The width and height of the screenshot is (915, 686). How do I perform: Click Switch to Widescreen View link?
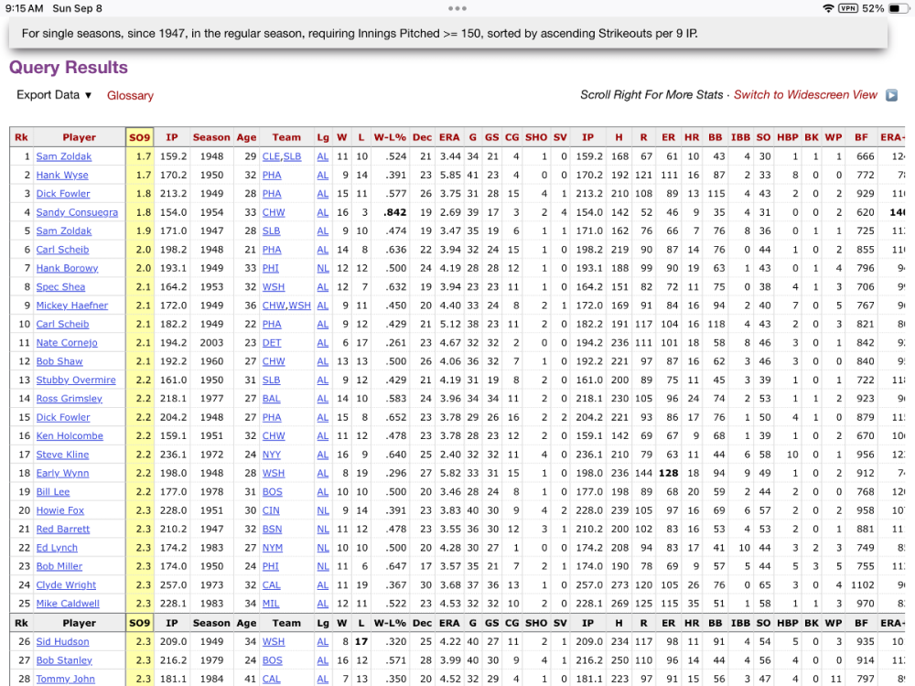[805, 95]
